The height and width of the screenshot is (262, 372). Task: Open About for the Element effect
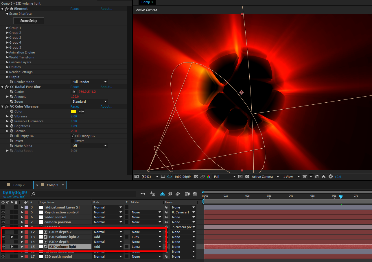coord(106,9)
